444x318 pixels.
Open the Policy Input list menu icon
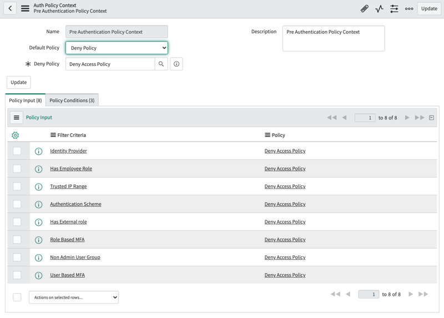(x=17, y=118)
